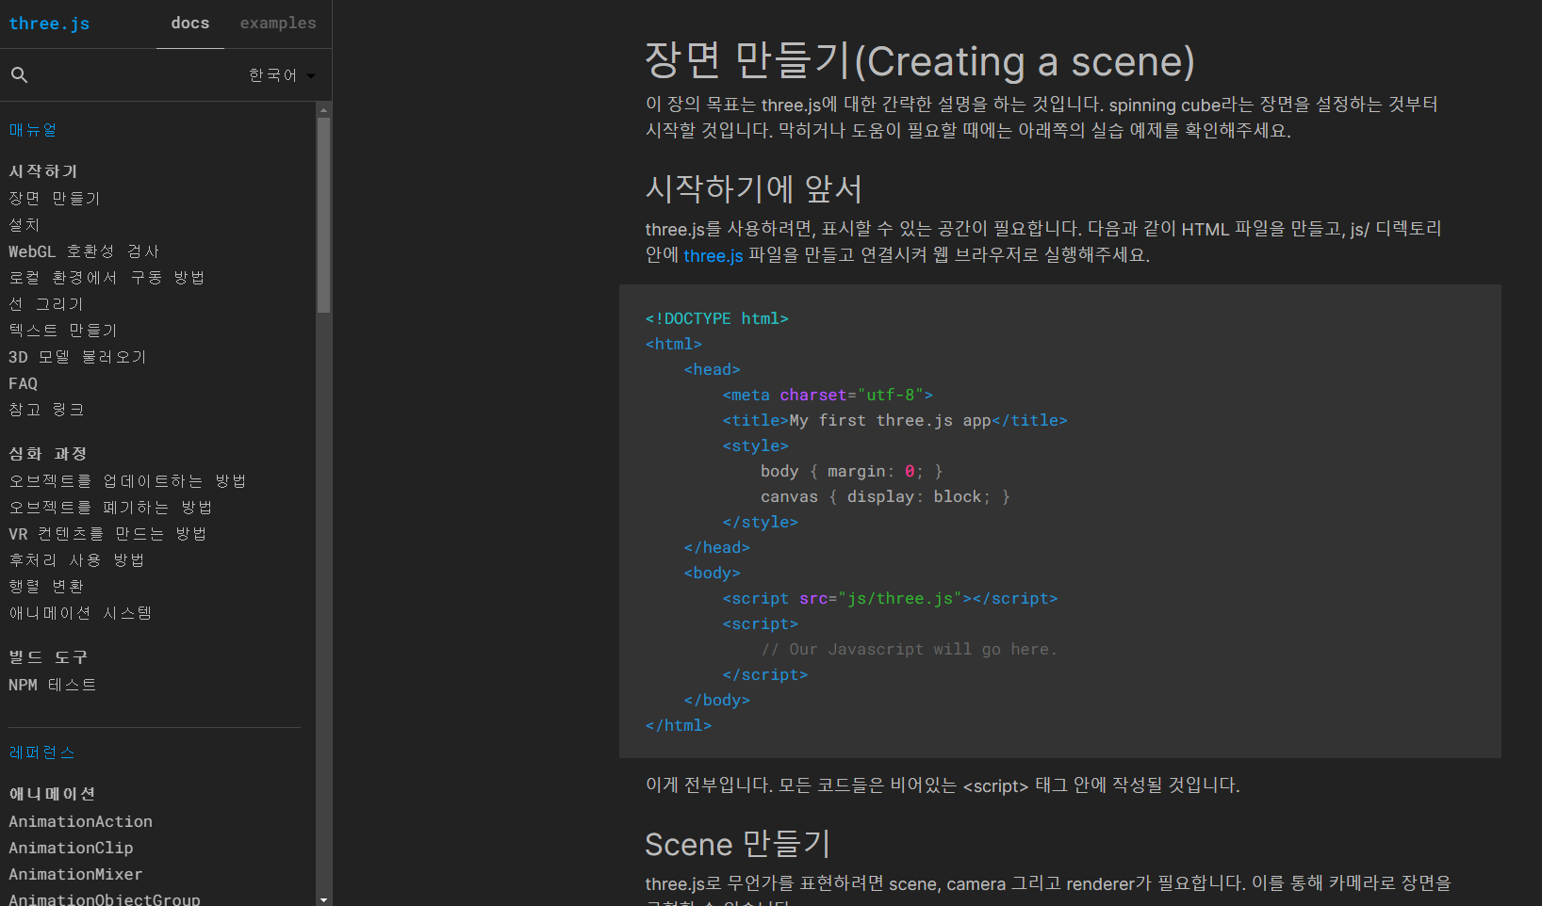Open the AnimationAction reference

[x=80, y=822]
